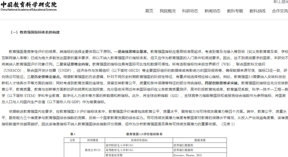This screenshot has height=157, width=288.
Task: Click the 评价维度 column header
Action: [92, 140]
